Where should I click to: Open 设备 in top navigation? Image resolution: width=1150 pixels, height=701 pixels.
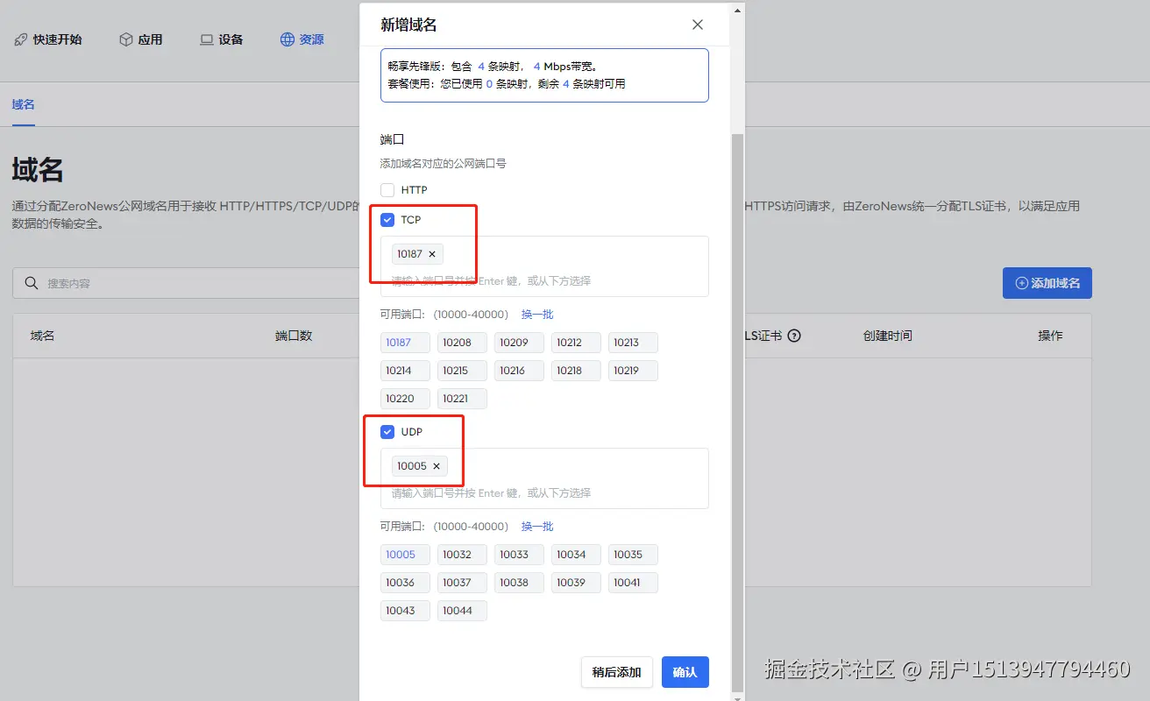pyautogui.click(x=222, y=39)
